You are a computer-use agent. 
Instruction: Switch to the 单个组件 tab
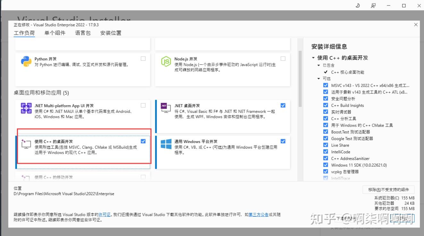[x=55, y=33]
